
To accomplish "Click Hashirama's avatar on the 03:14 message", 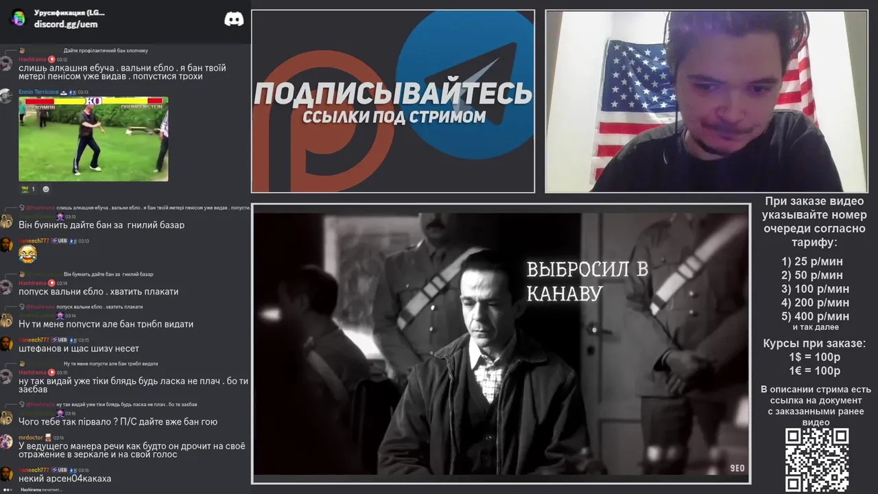I will pyautogui.click(x=7, y=287).
